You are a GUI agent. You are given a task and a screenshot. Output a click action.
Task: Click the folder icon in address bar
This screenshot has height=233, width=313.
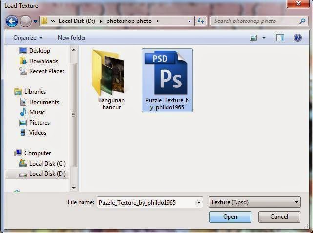44,21
